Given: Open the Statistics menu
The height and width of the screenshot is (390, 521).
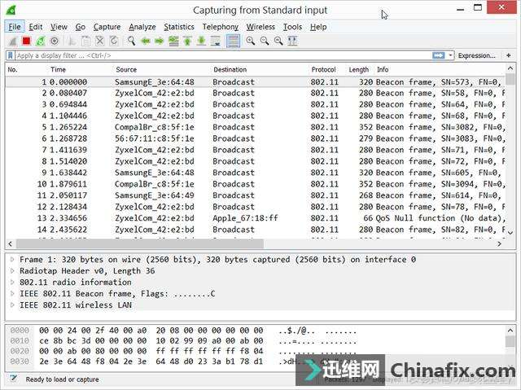Looking at the screenshot, I should 179,27.
